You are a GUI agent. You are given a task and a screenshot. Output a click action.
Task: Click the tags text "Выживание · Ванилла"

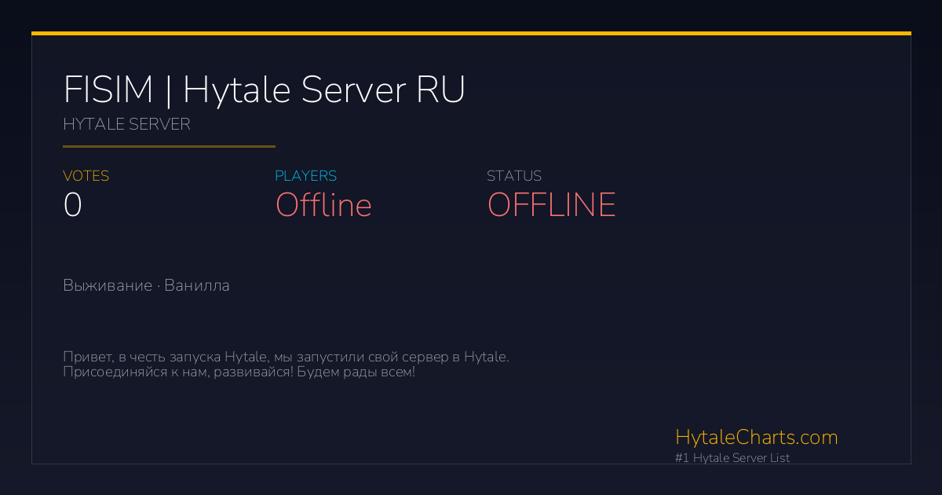click(146, 285)
